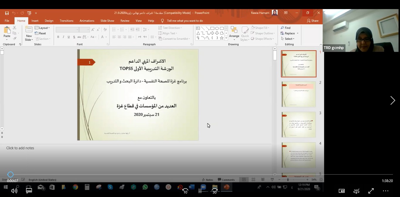This screenshot has height=197, width=400.
Task: Click the Share button
Action: coord(312,21)
